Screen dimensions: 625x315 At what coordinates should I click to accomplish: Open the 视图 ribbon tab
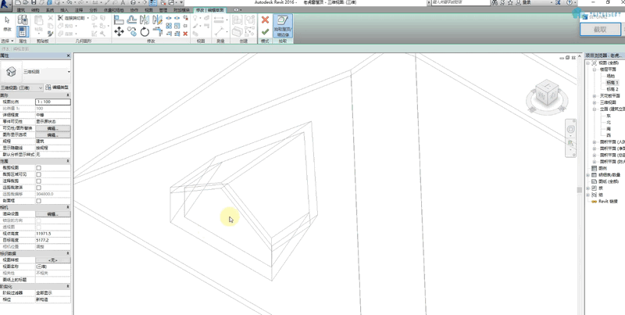coord(148,9)
